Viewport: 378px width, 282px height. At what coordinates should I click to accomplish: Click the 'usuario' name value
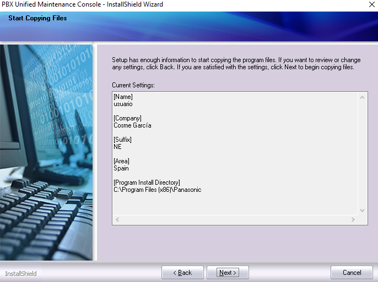123,104
